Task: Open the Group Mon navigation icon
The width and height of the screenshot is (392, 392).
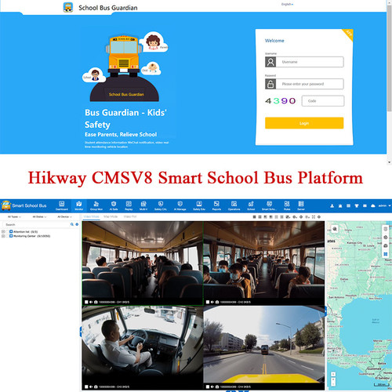Action: click(x=96, y=205)
